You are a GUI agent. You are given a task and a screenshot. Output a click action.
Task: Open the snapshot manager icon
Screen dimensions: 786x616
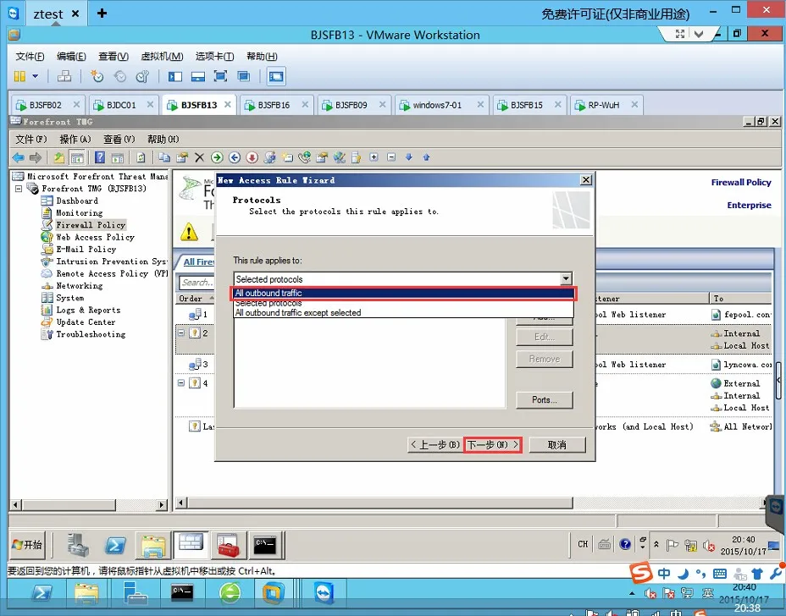142,76
